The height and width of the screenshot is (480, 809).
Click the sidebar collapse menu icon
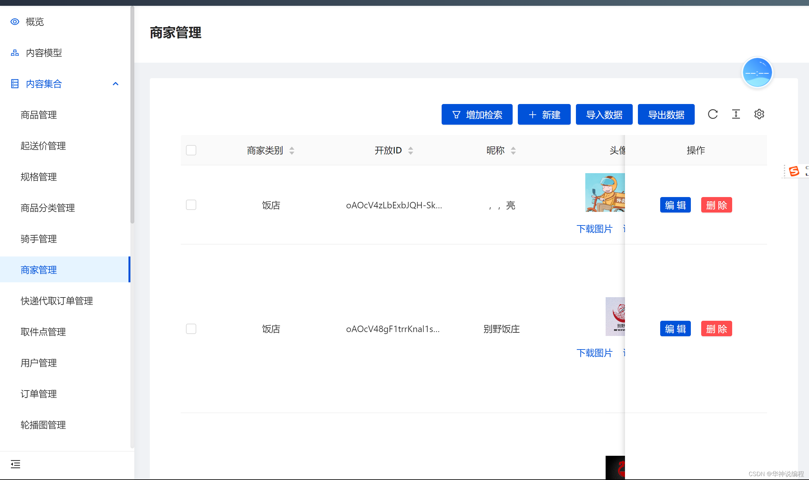click(x=15, y=464)
